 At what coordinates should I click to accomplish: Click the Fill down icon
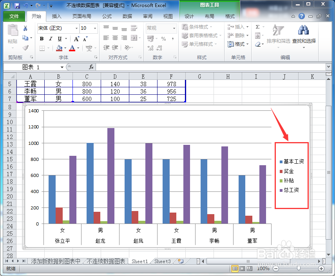pos(258,36)
